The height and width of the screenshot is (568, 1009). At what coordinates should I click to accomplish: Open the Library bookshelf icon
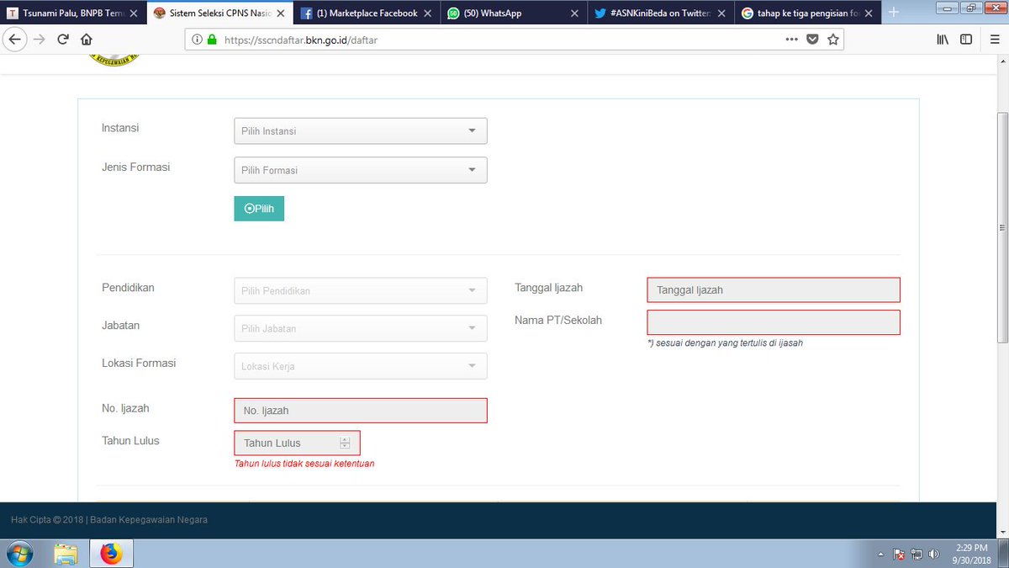coord(943,40)
